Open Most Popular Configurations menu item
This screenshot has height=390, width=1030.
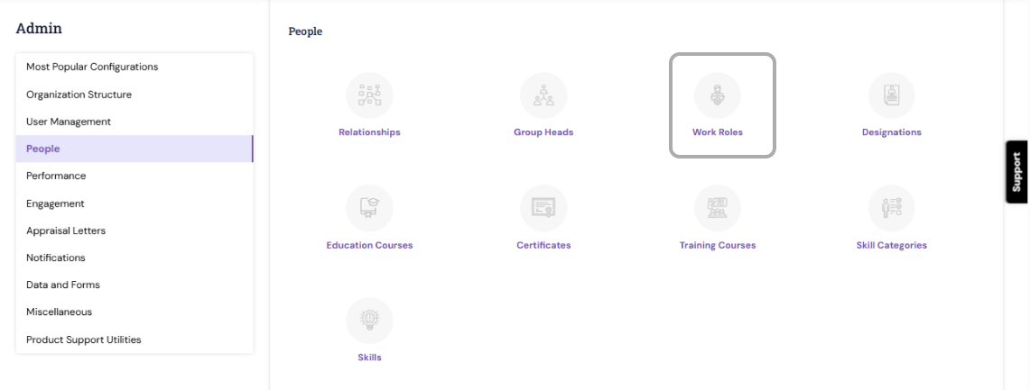134,67
